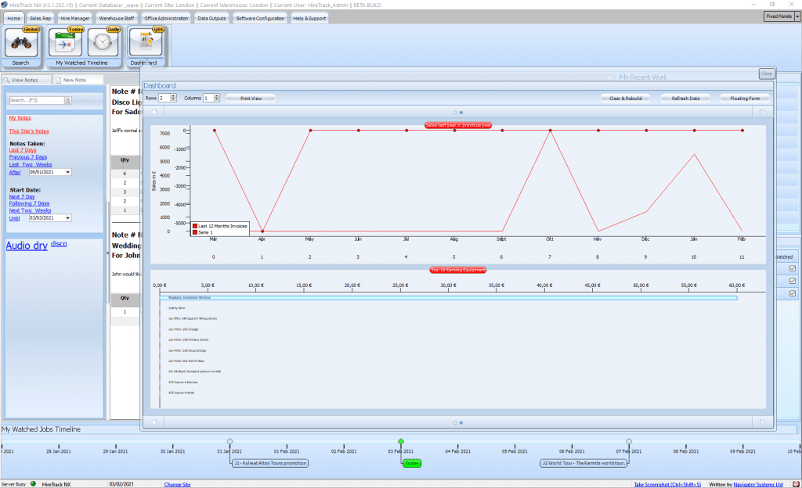Click the search magnifier in notes panel
Image resolution: width=802 pixels, height=488 pixels.
coord(67,101)
